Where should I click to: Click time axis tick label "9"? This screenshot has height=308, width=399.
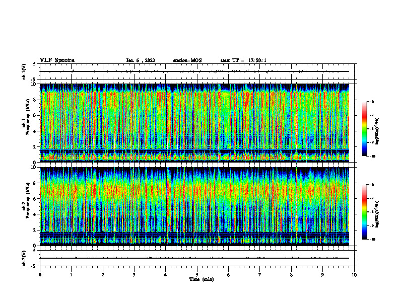click(322, 275)
